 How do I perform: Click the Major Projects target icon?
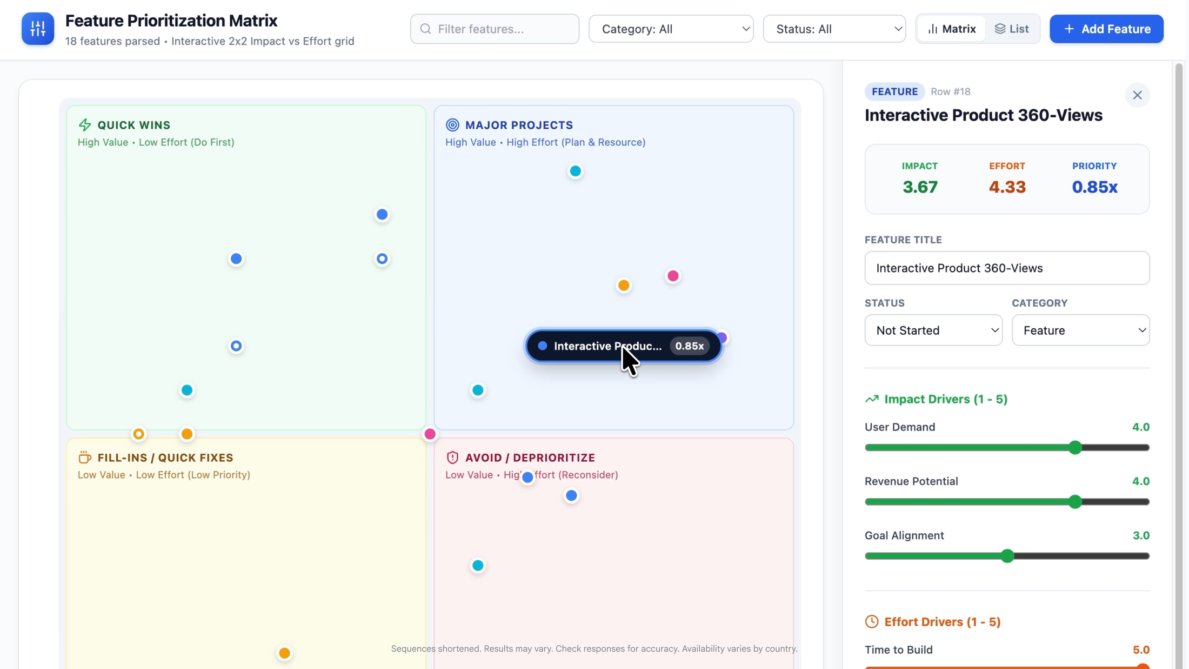(x=452, y=125)
